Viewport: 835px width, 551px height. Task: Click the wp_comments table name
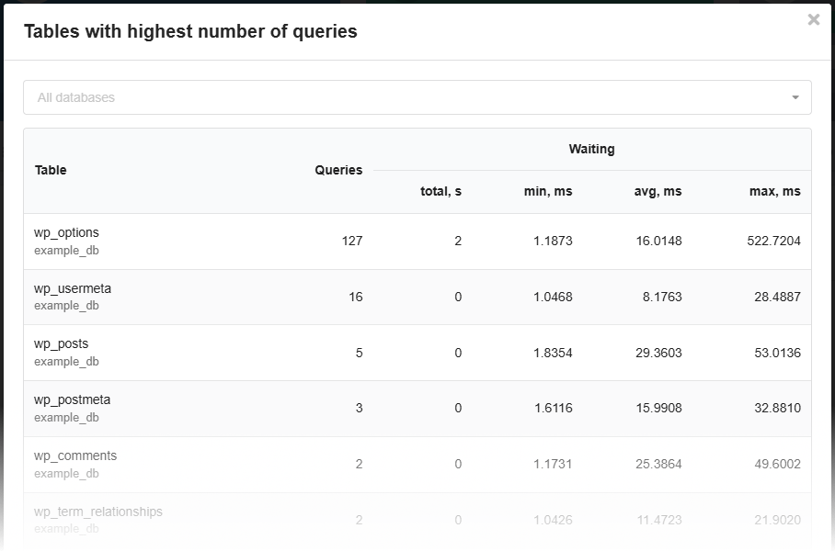[75, 456]
